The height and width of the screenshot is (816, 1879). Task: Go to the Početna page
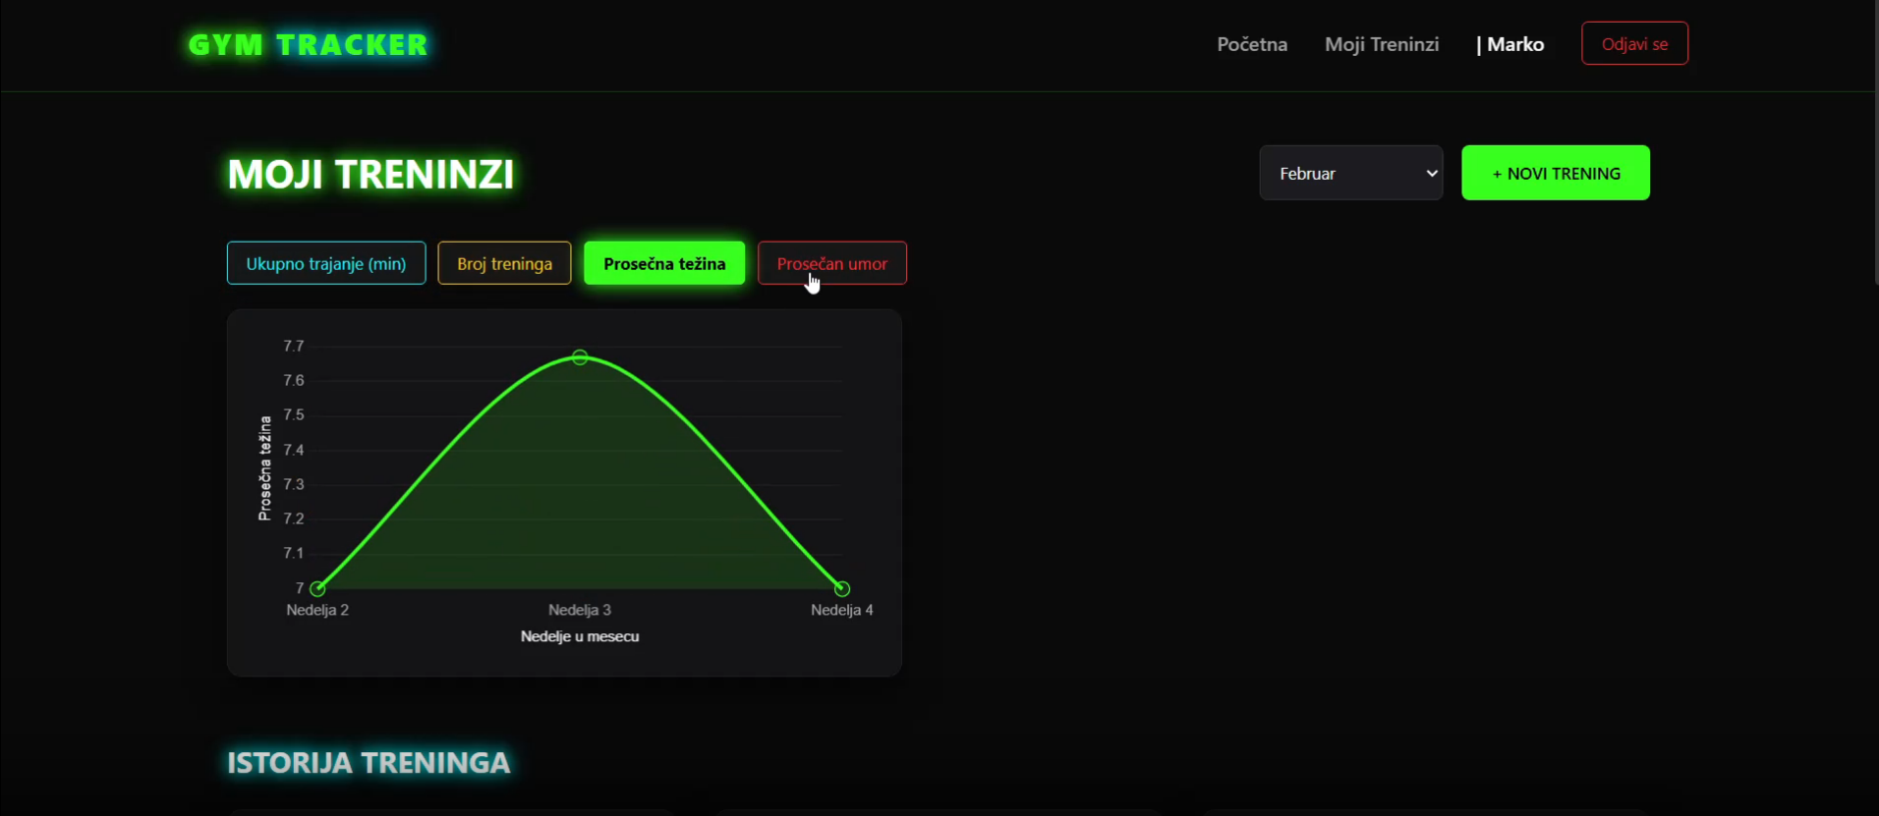pos(1252,44)
